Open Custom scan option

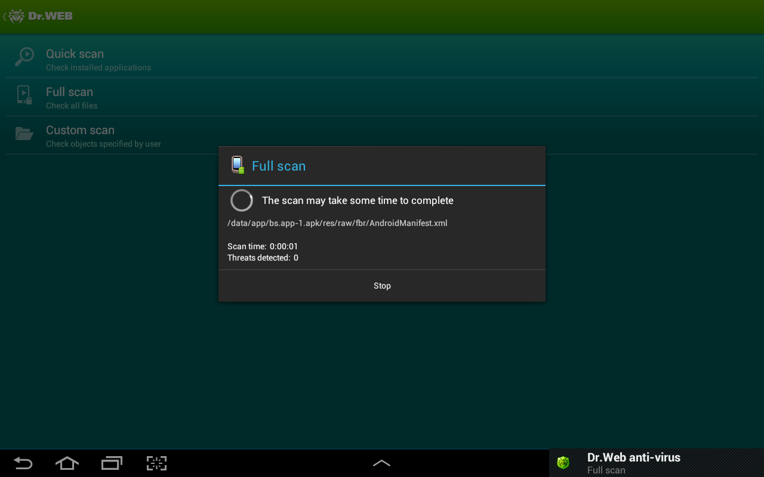click(x=382, y=135)
